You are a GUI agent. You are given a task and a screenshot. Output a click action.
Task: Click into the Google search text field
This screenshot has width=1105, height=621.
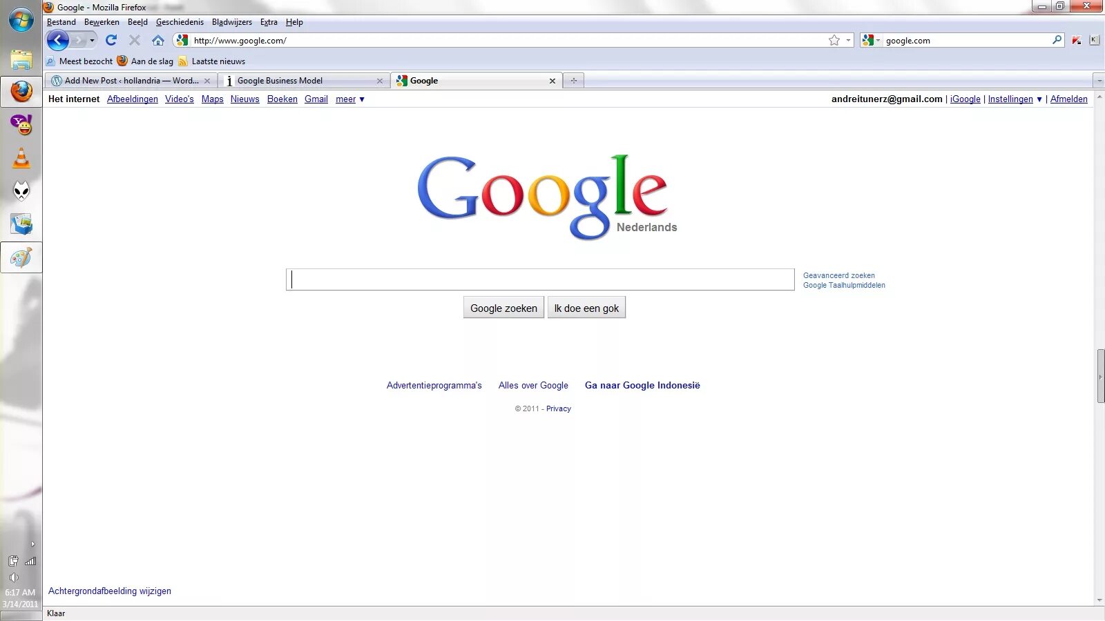tap(540, 279)
